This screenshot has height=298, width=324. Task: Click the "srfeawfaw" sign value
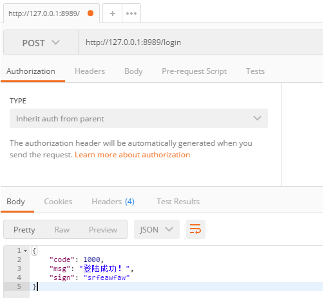(x=106, y=277)
